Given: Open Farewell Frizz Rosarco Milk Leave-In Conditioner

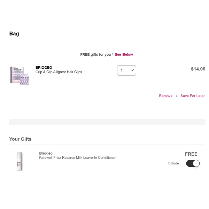Looking at the screenshot, I should click(77, 158).
